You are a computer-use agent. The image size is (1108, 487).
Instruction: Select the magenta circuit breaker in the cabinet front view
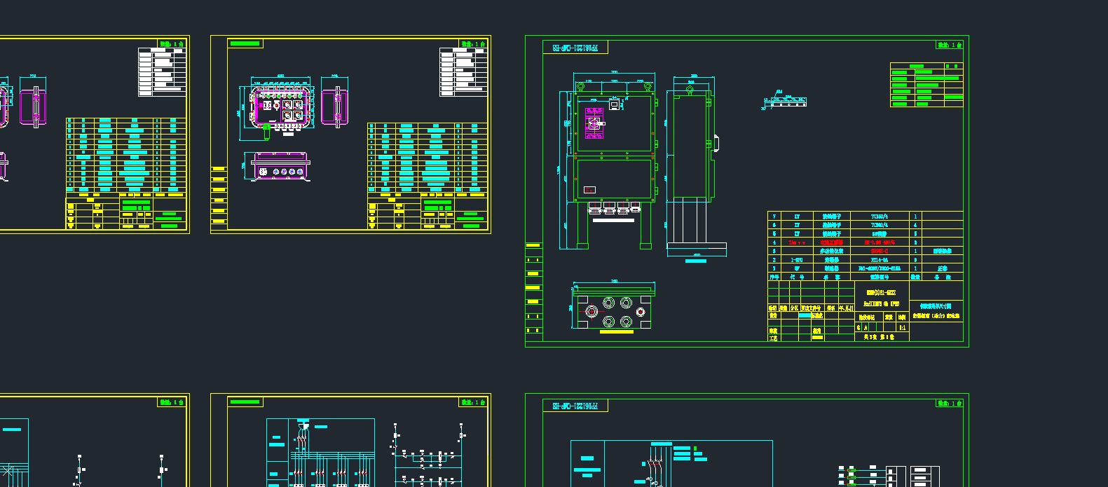(594, 123)
